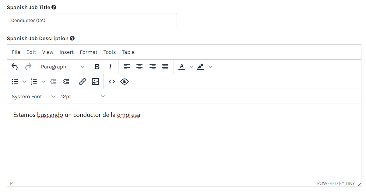366x192 pixels.
Task: Open the File menu
Action: [x=16, y=52]
